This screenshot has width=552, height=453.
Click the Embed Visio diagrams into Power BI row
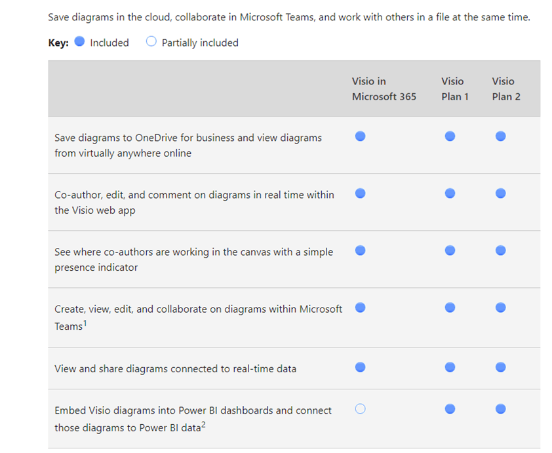tap(192, 417)
